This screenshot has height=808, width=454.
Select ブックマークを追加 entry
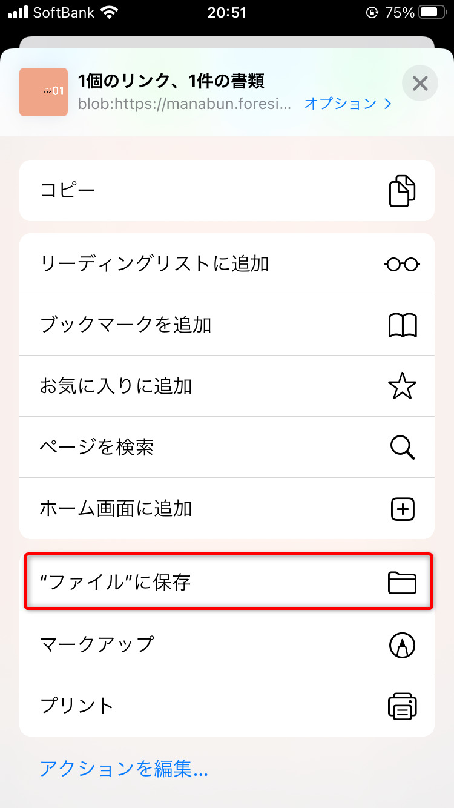pyautogui.click(x=227, y=325)
